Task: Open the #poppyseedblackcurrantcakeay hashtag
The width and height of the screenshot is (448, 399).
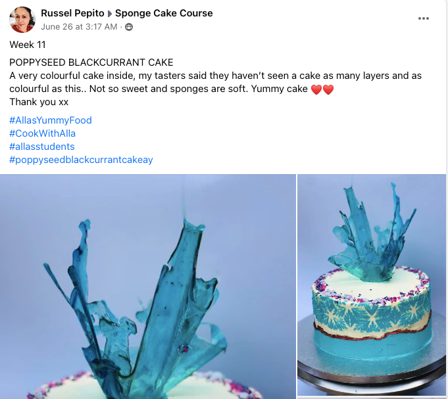Action: coord(81,160)
